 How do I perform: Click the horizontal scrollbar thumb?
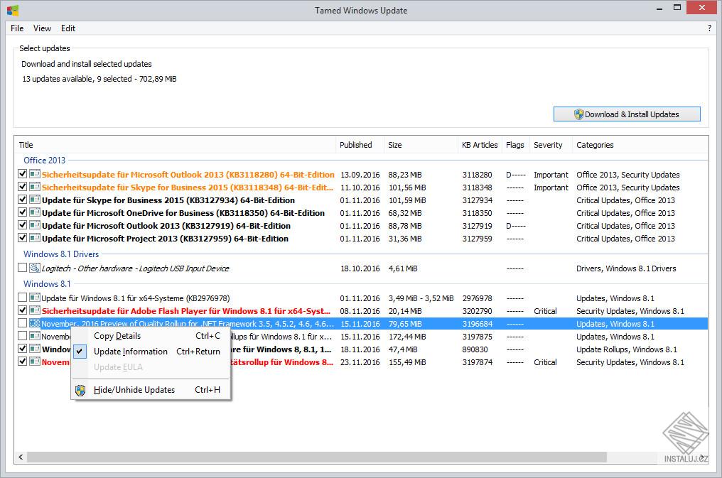(317, 457)
